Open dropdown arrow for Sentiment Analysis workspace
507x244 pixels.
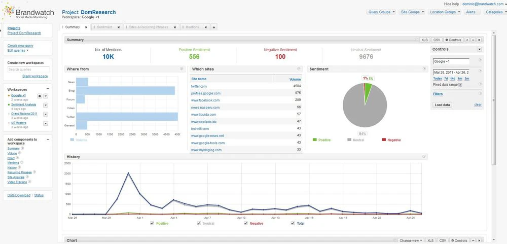click(46, 105)
